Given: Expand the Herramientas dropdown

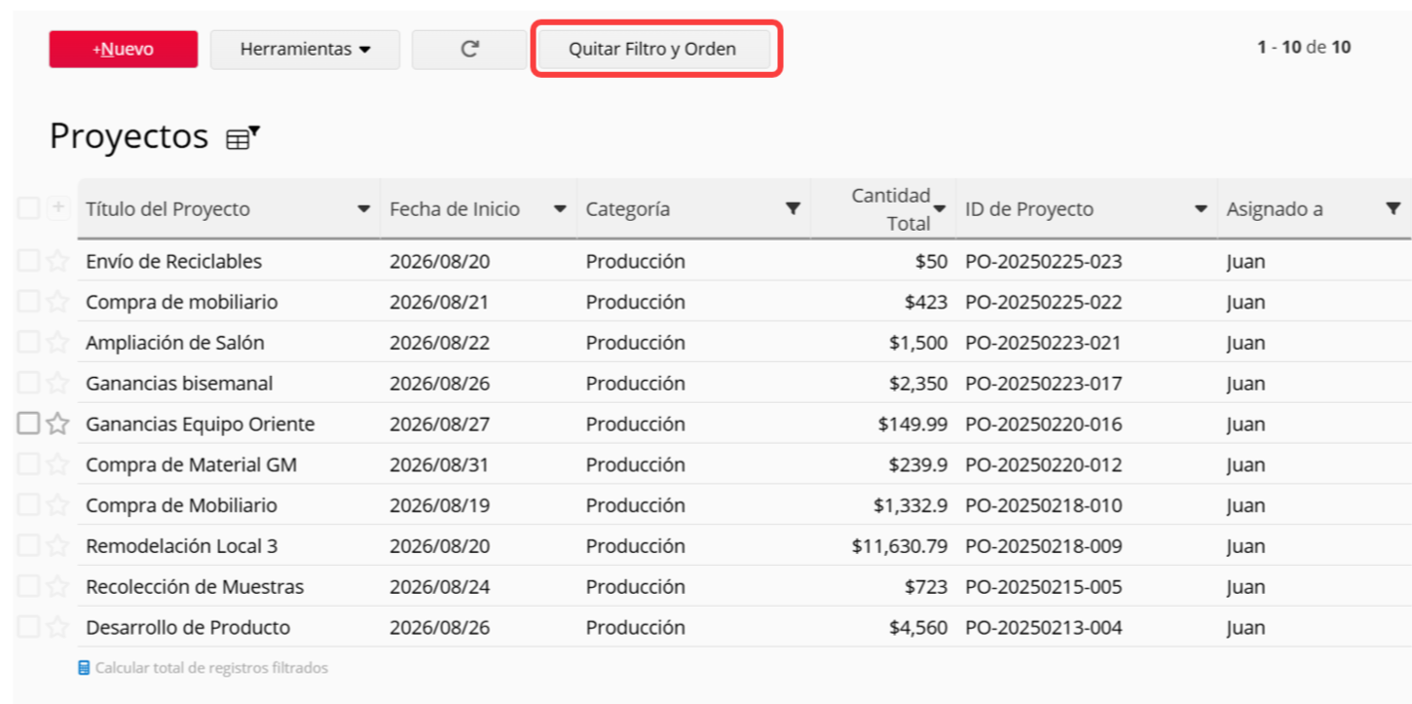Looking at the screenshot, I should 305,49.
